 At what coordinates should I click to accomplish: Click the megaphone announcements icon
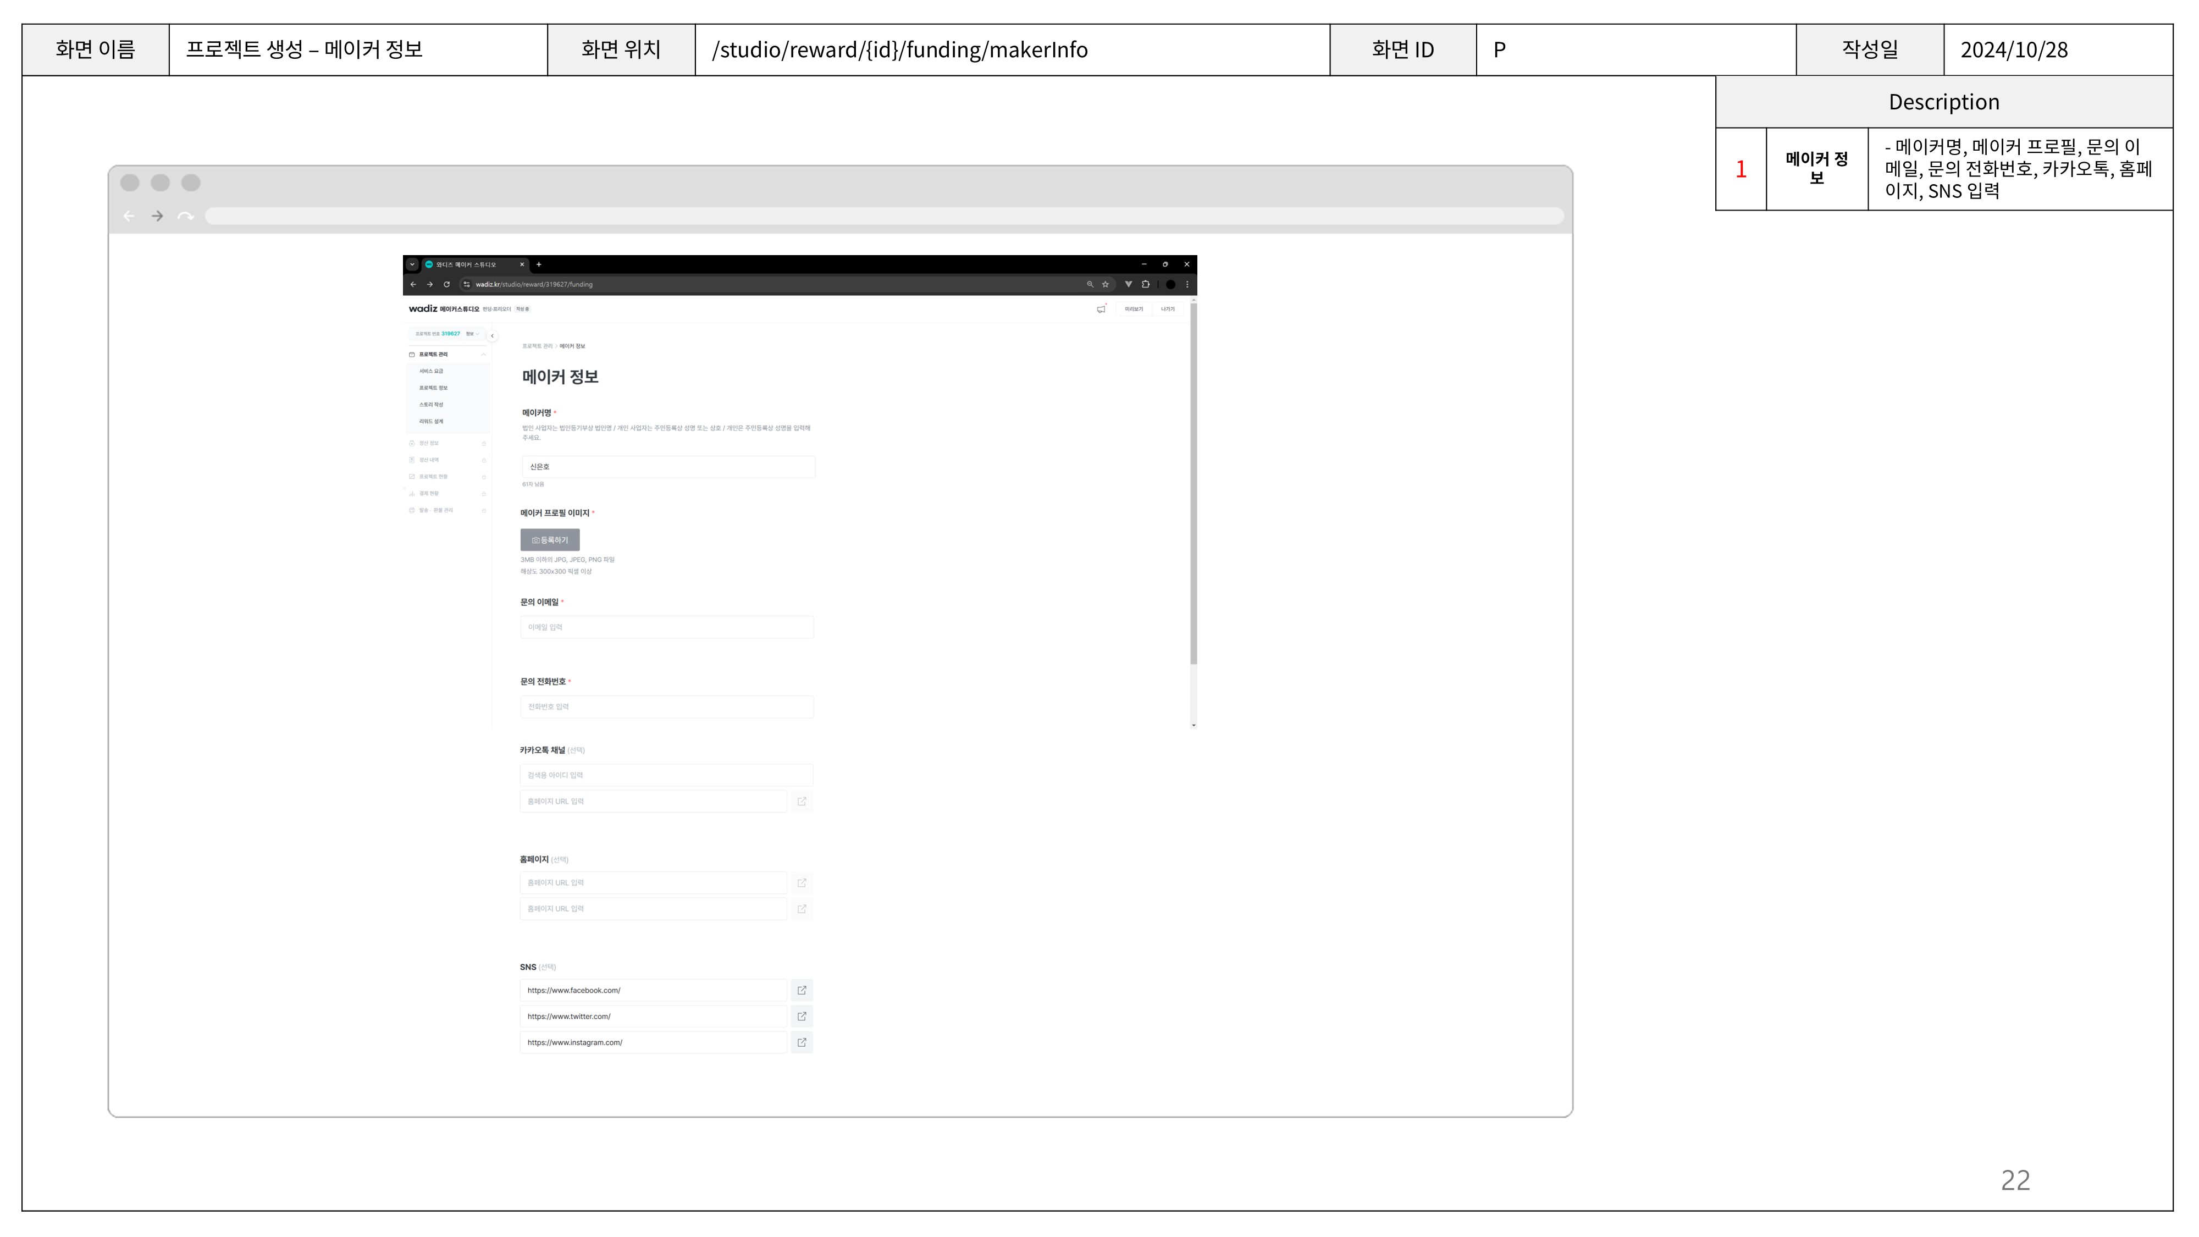click(1101, 309)
